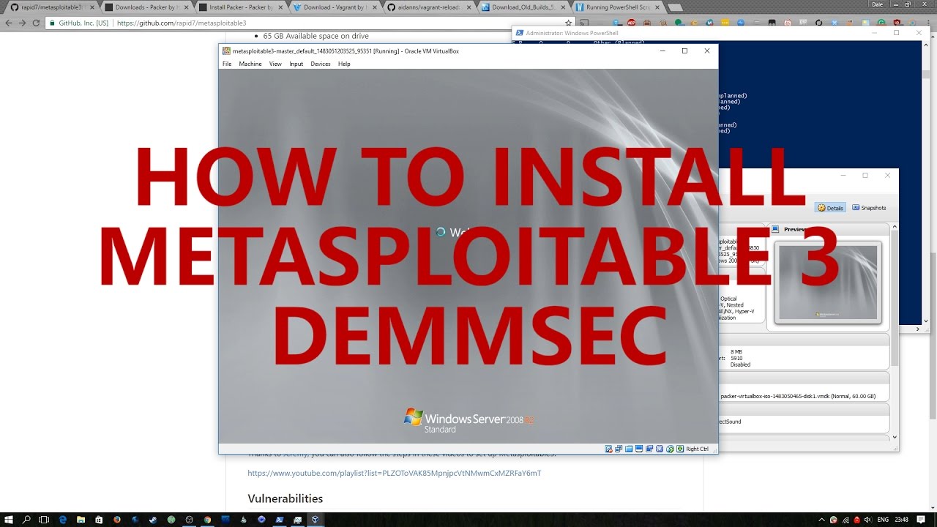Click the Right Ctrl host key label

[697, 449]
